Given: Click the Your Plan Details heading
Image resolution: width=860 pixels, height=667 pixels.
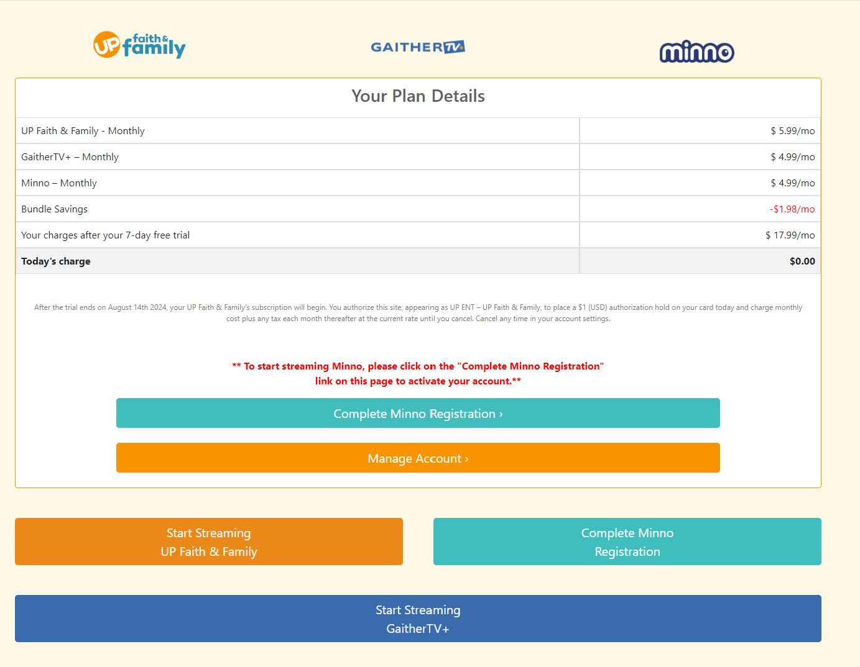Looking at the screenshot, I should [x=418, y=96].
